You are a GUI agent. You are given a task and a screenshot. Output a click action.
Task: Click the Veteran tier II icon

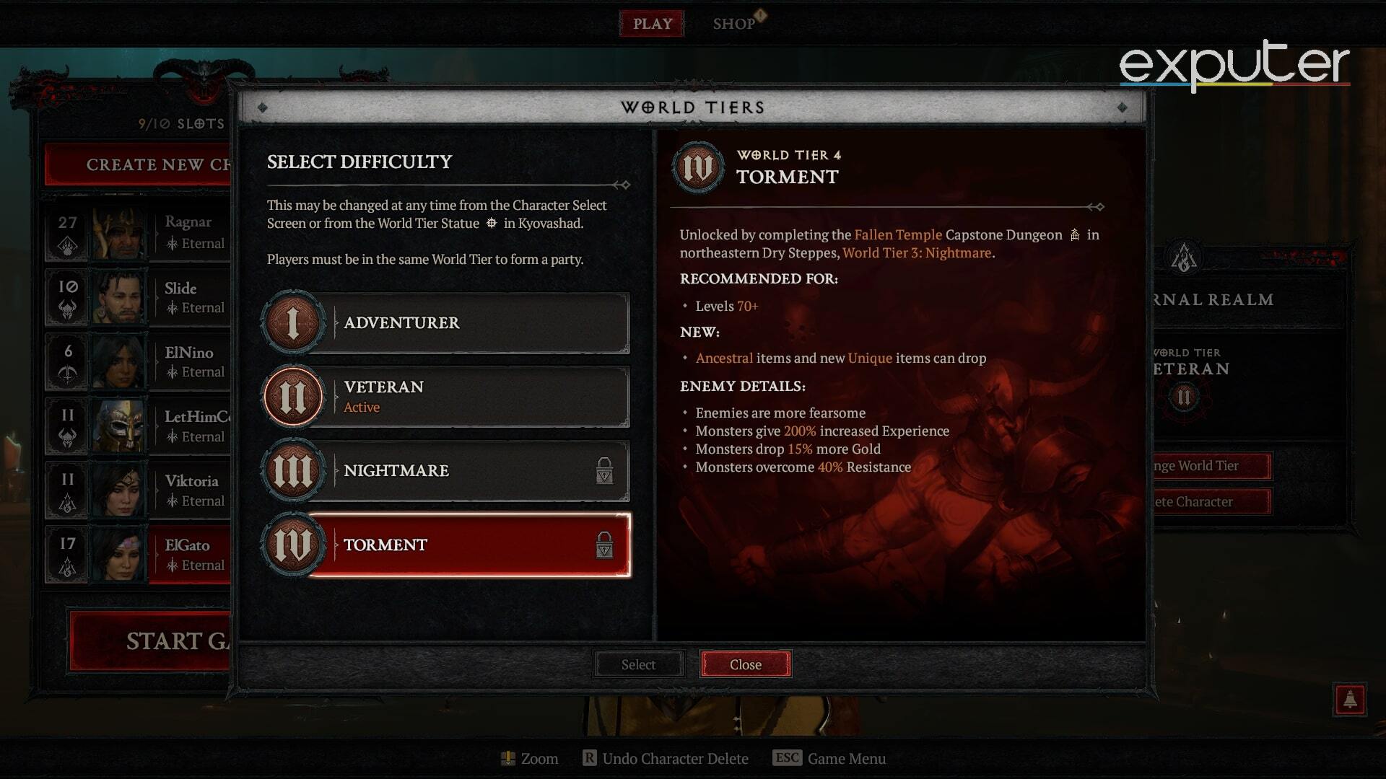point(293,396)
